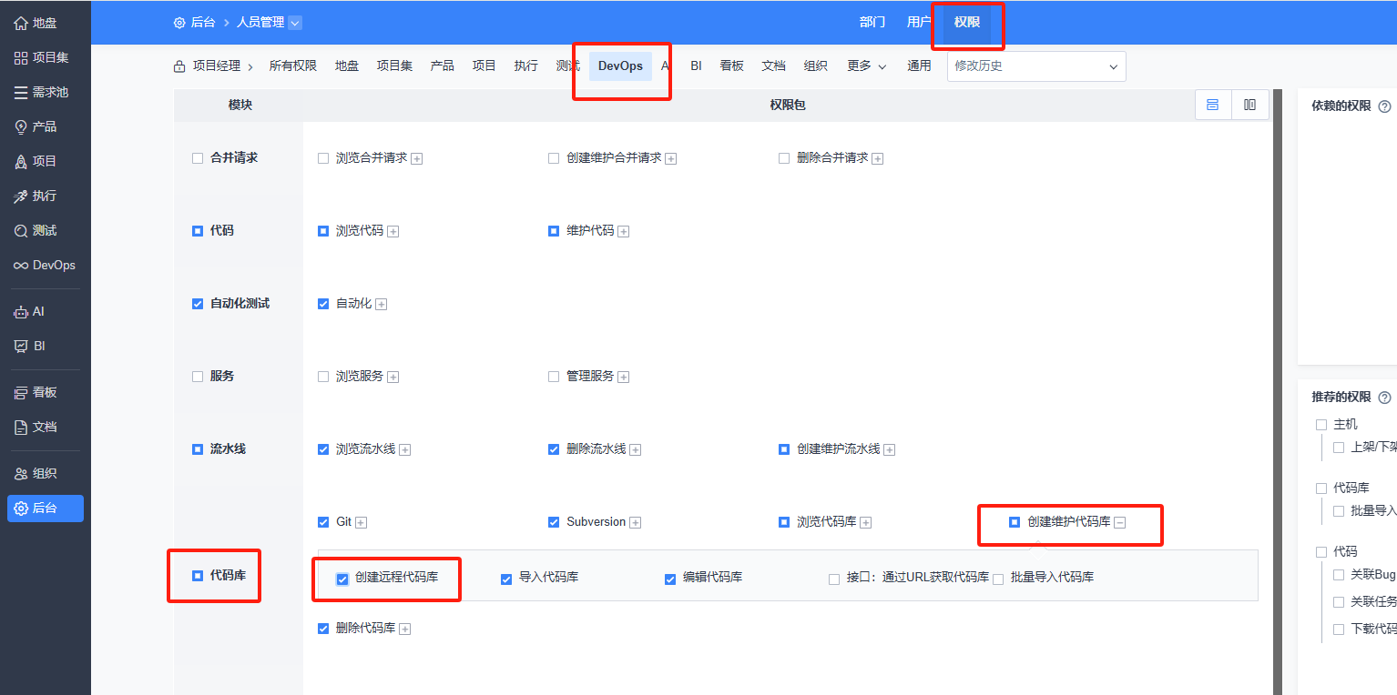Switch to the side-by-side columns view icon
The image size is (1397, 695).
pos(1250,105)
